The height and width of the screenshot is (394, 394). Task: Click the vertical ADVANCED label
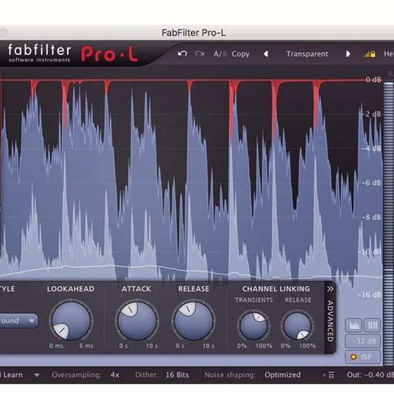(x=330, y=321)
